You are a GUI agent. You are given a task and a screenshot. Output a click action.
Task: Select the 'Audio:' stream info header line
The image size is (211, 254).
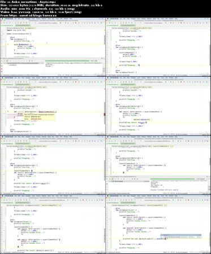[x=37, y=8]
